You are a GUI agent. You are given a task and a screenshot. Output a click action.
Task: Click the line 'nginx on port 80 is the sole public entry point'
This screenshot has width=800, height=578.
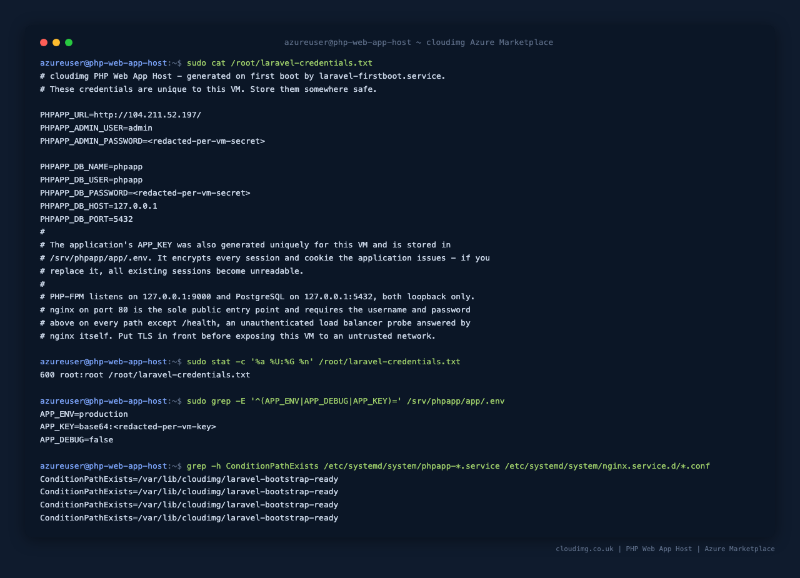click(x=255, y=310)
